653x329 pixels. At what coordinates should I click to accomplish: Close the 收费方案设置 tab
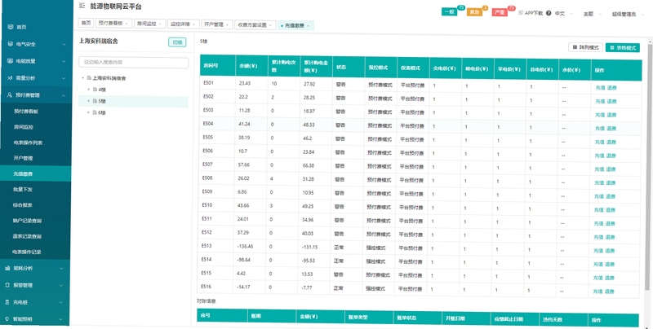pos(270,25)
